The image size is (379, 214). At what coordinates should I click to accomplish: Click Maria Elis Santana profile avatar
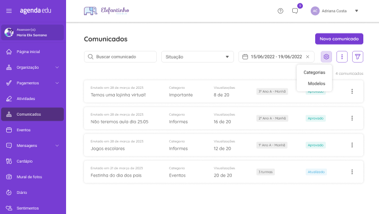(9, 32)
